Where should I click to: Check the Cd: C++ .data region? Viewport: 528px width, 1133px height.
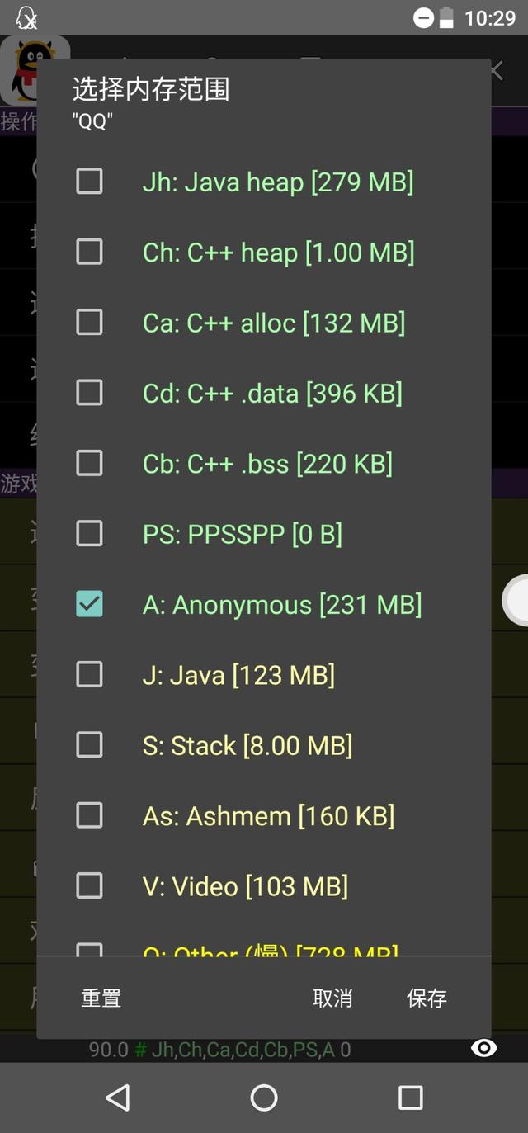89,393
